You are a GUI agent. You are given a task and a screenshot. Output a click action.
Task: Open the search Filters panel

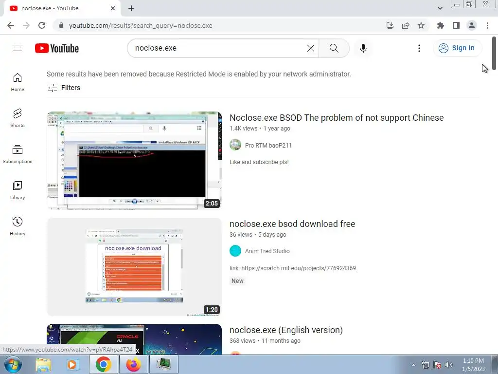click(64, 88)
